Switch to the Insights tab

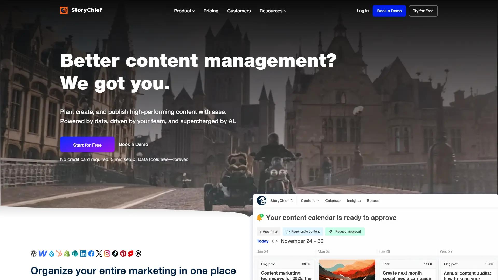coord(354,200)
